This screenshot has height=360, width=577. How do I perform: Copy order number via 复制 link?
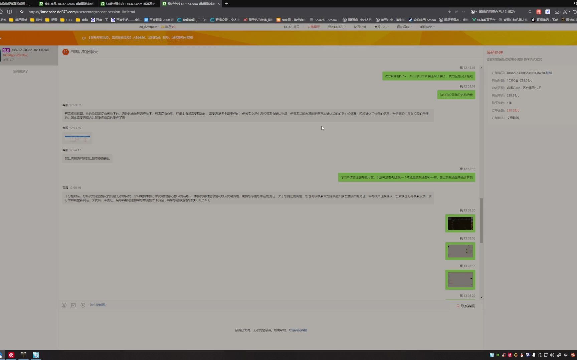[x=549, y=73]
